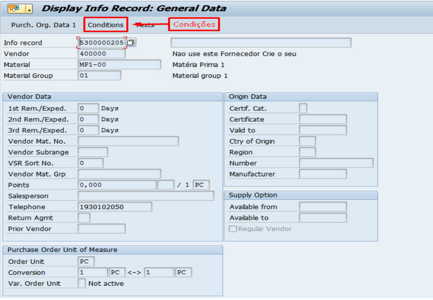433x300 pixels.
Task: Open the Conditions button
Action: click(x=106, y=25)
